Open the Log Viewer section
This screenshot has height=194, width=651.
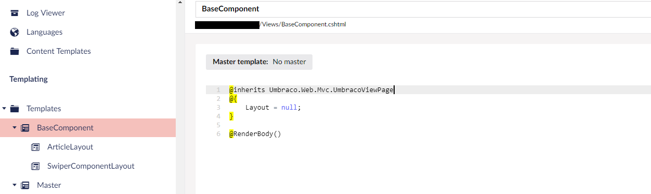point(46,13)
